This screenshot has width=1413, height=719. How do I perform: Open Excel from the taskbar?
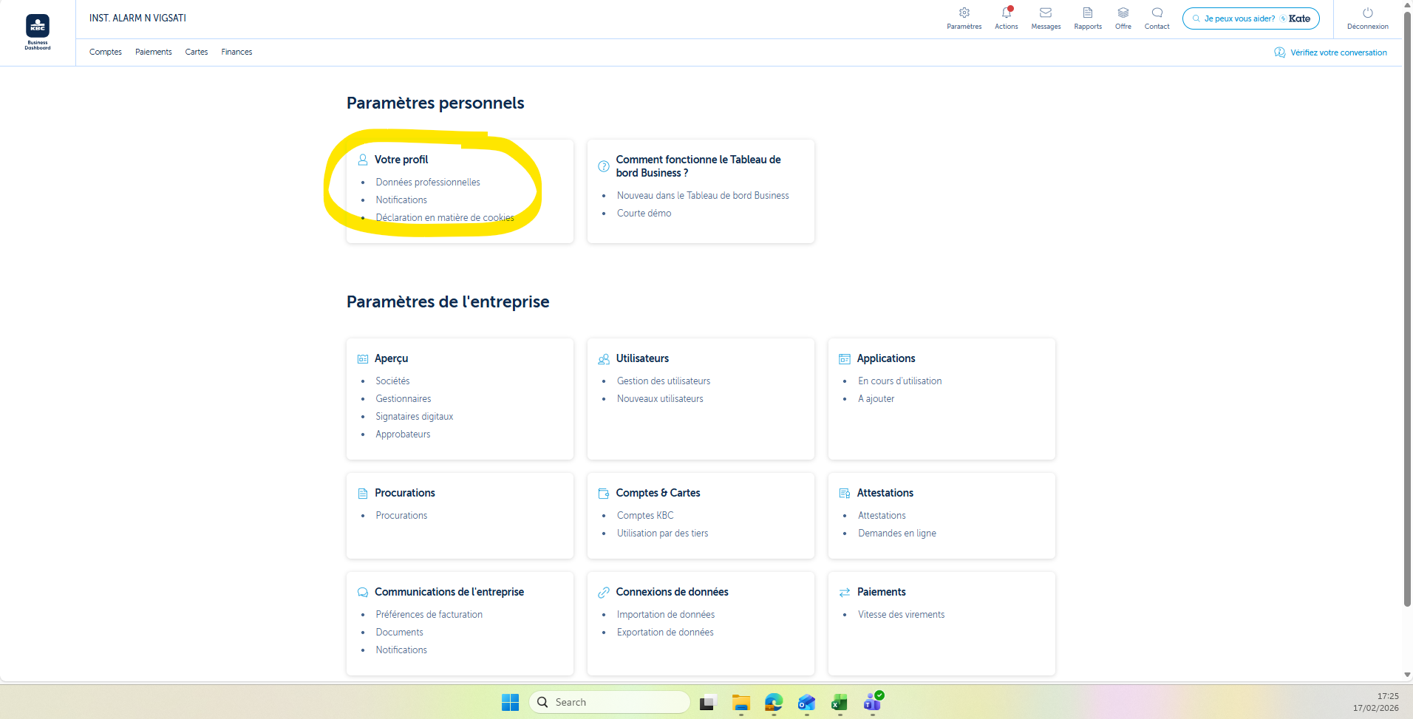839,703
